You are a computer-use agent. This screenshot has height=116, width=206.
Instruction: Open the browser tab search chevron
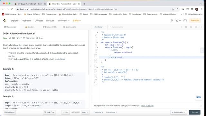[201, 4]
